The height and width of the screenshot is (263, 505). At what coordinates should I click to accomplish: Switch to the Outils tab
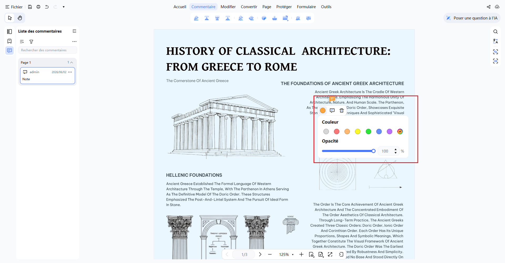[x=326, y=7]
